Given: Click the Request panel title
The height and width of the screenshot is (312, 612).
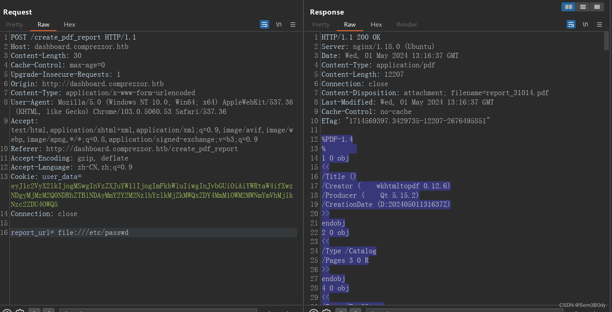Looking at the screenshot, I should coord(18,12).
